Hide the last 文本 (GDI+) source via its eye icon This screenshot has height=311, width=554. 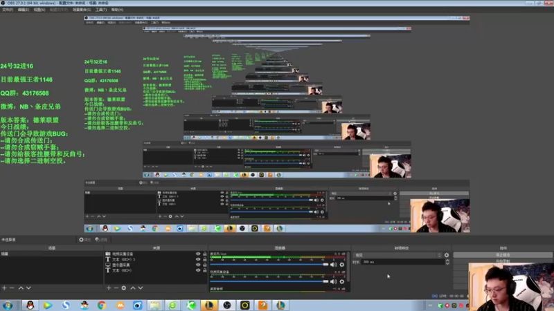[x=198, y=270]
